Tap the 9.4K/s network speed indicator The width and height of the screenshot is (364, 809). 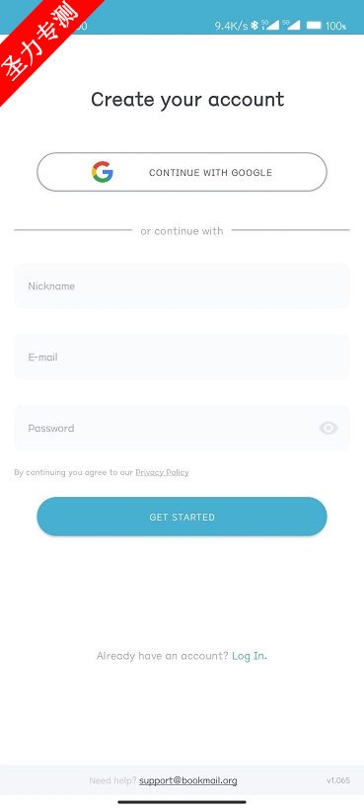coord(232,26)
